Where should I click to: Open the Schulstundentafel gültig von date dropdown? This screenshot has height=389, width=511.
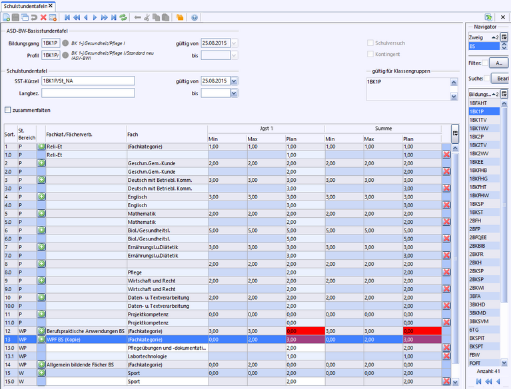233,81
